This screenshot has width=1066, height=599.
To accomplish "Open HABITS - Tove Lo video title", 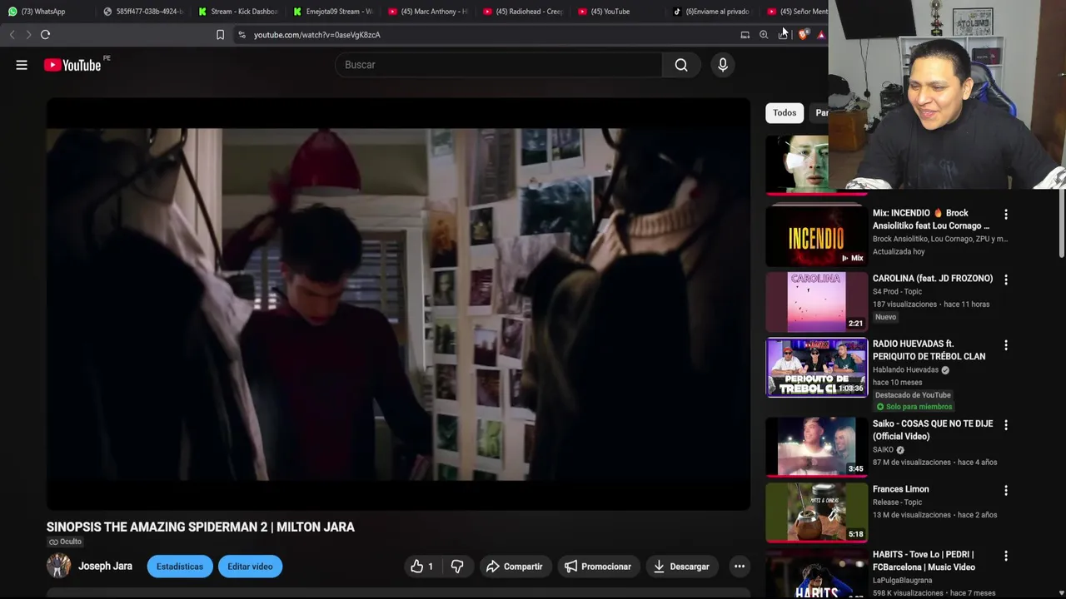I will [924, 561].
